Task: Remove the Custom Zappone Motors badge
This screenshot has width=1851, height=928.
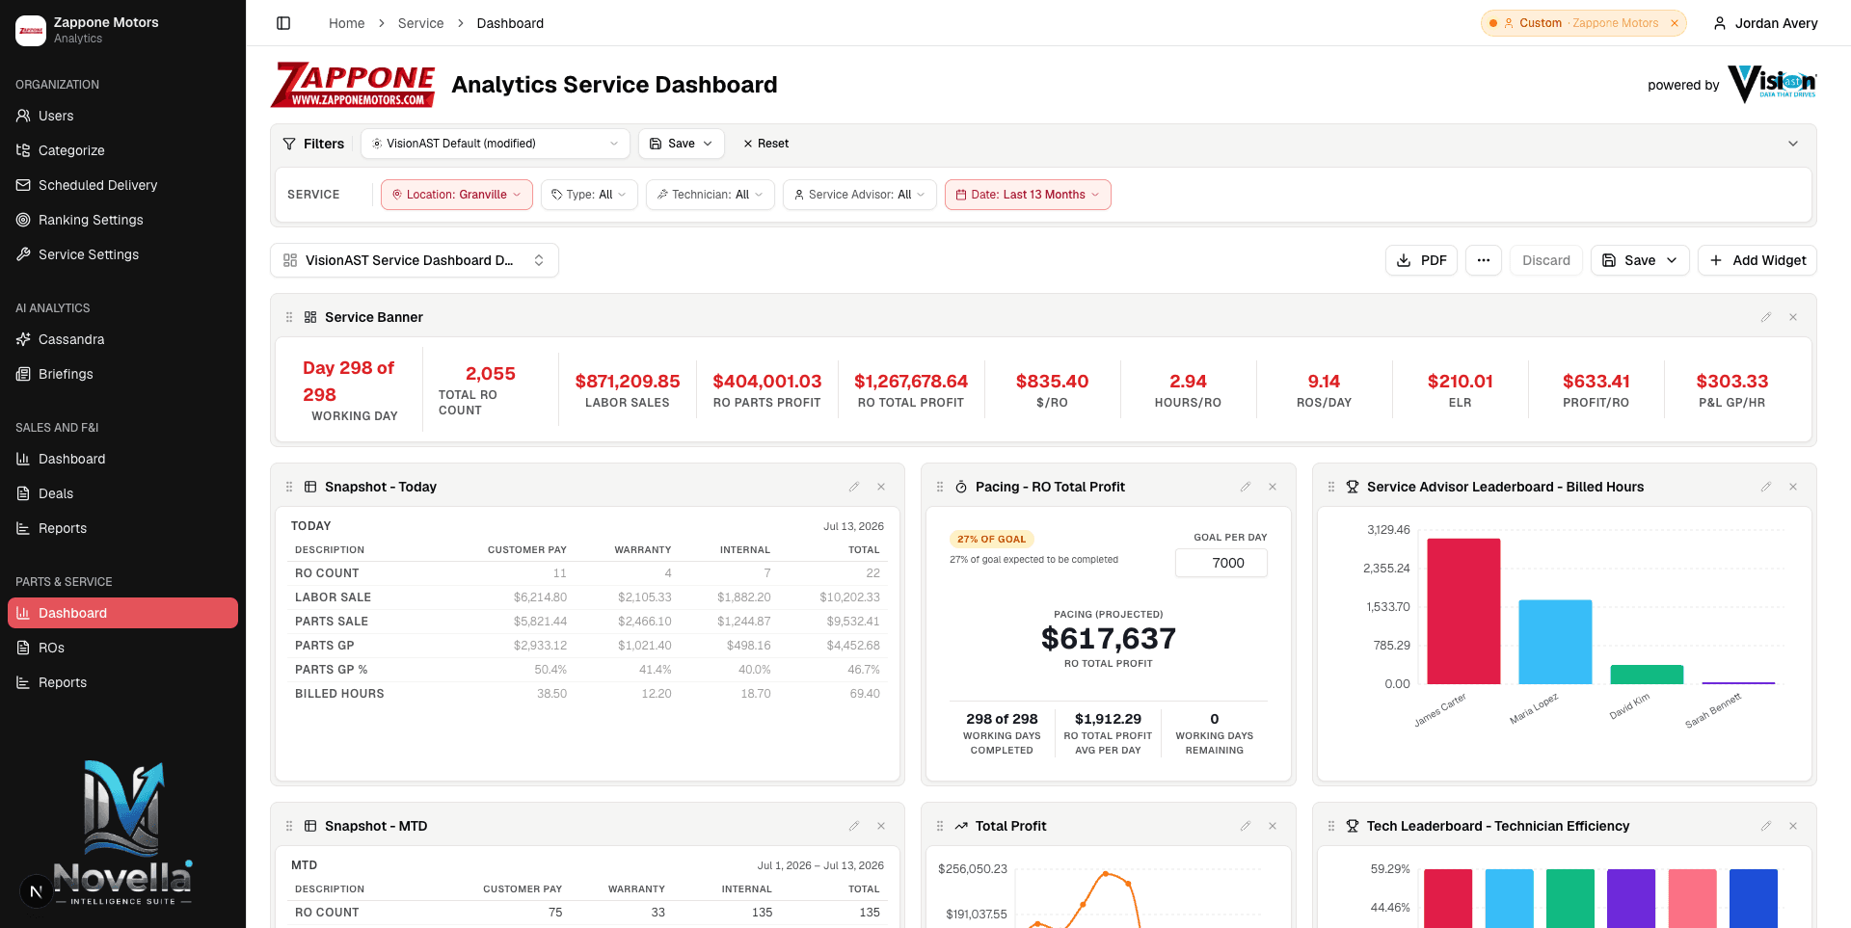Action: tap(1675, 23)
